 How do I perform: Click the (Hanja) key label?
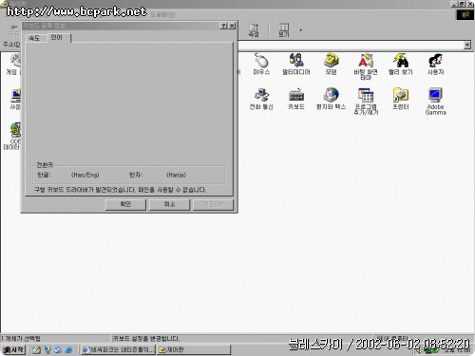point(177,175)
